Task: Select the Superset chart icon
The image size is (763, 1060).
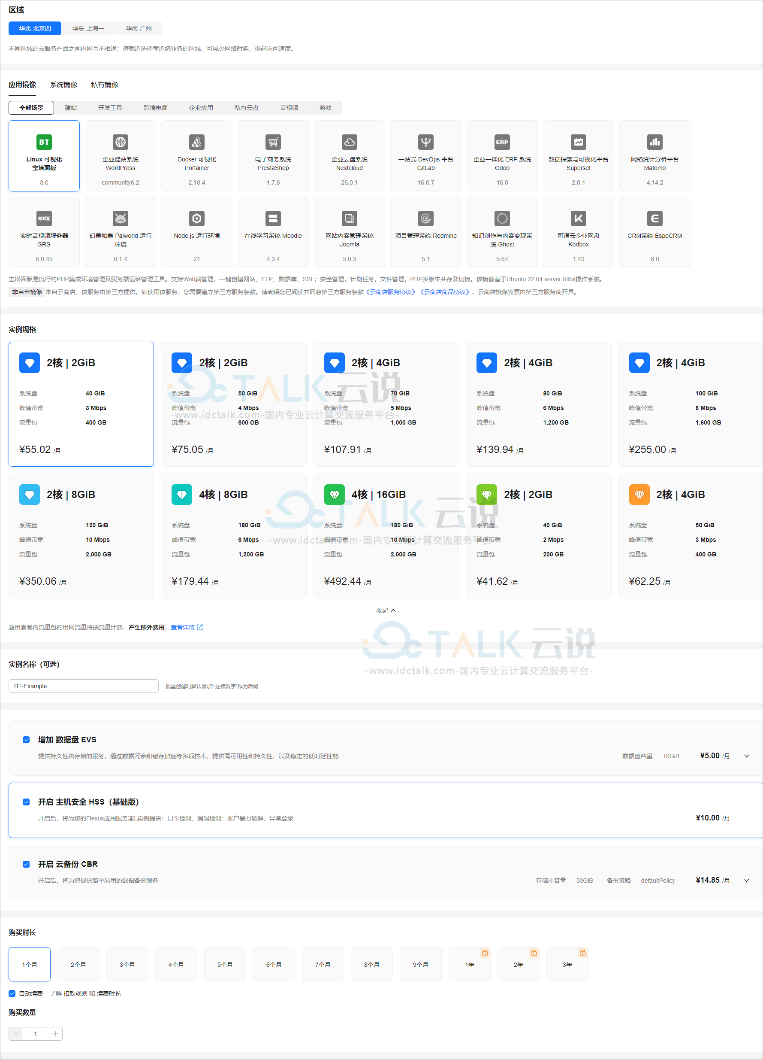Action: (x=579, y=142)
